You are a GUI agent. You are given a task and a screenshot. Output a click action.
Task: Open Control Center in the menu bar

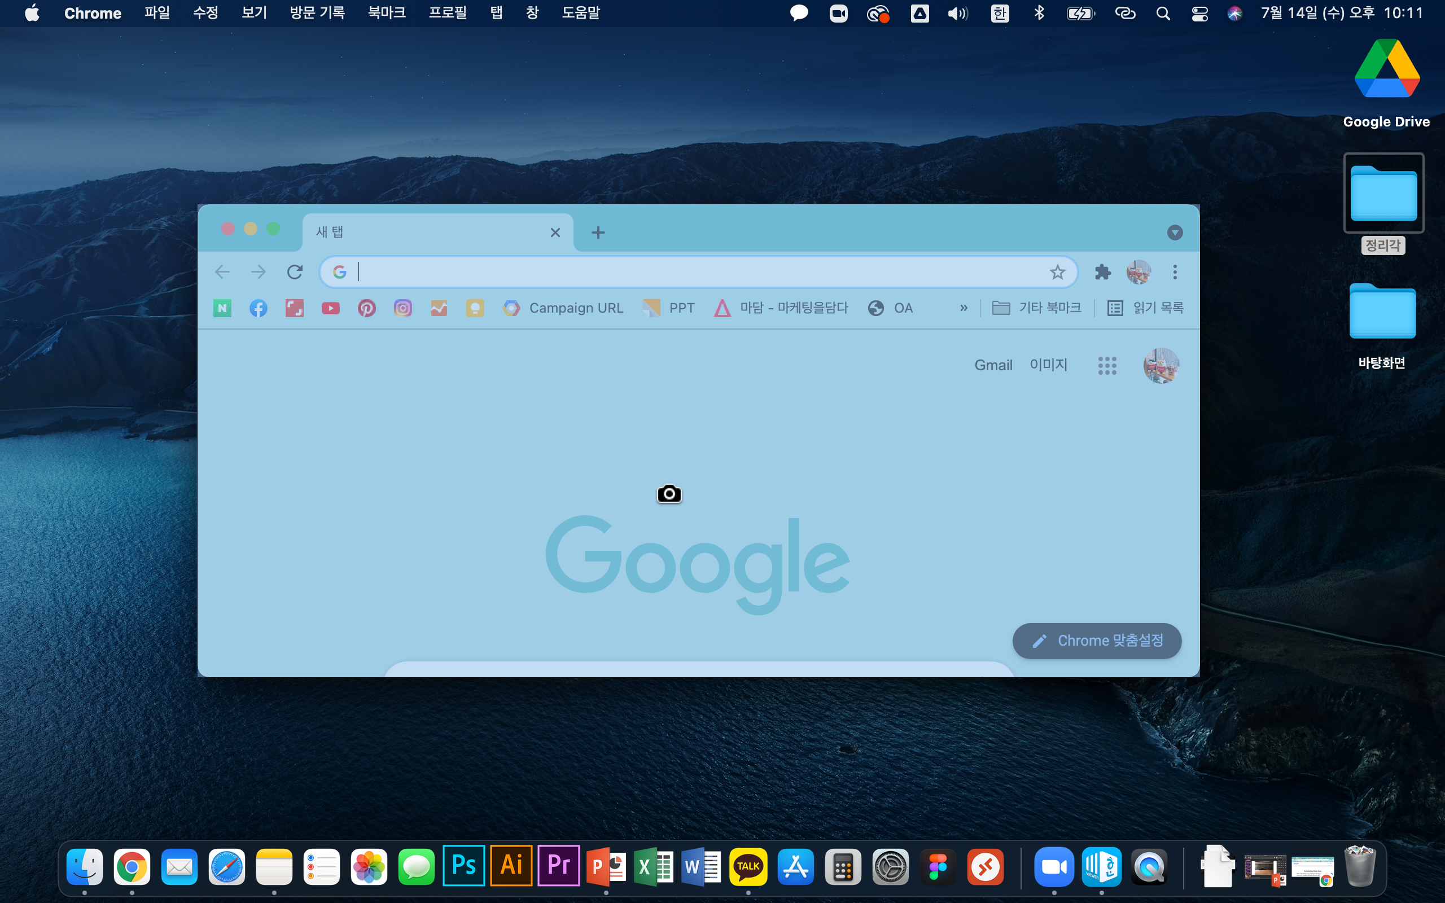coord(1199,13)
